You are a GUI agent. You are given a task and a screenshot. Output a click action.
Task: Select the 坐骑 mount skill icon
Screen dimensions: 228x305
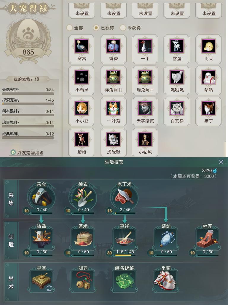pos(166,281)
